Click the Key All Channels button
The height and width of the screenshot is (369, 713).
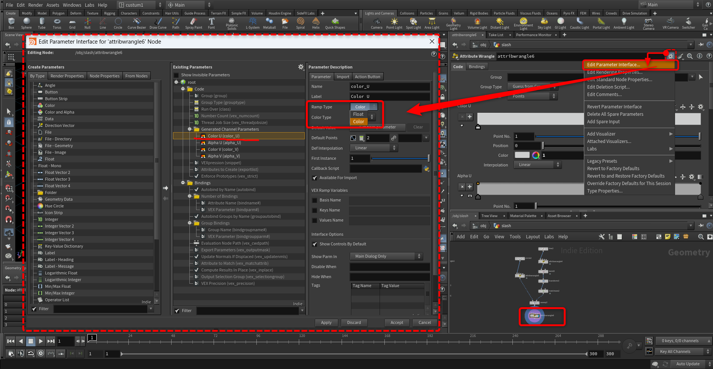click(x=683, y=351)
